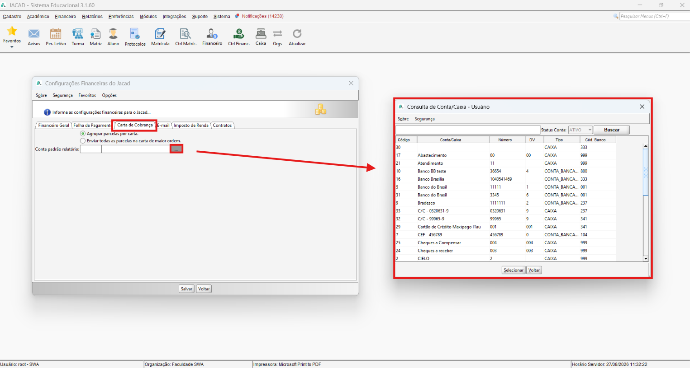Click the magnifier icon beside Pesquisar Menus

pyautogui.click(x=615, y=16)
